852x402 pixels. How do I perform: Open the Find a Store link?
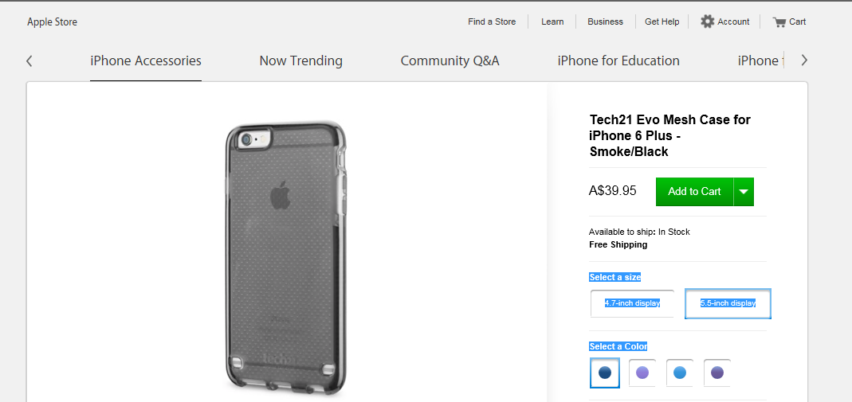(492, 21)
